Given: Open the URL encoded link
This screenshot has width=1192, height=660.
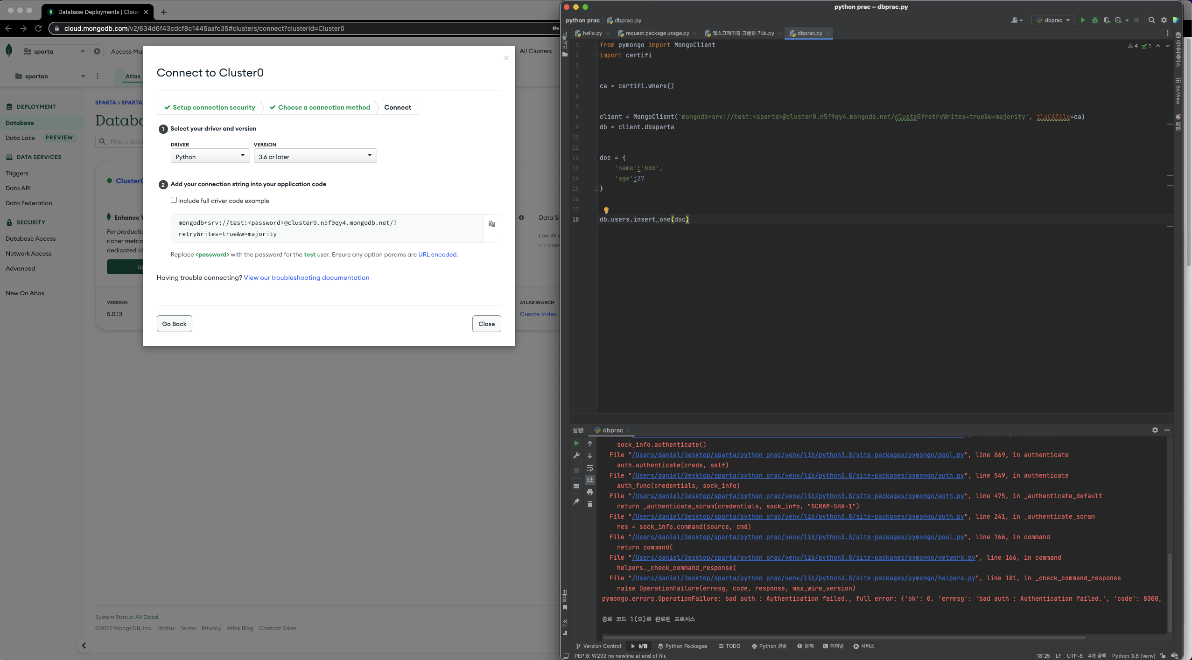Looking at the screenshot, I should [x=437, y=254].
